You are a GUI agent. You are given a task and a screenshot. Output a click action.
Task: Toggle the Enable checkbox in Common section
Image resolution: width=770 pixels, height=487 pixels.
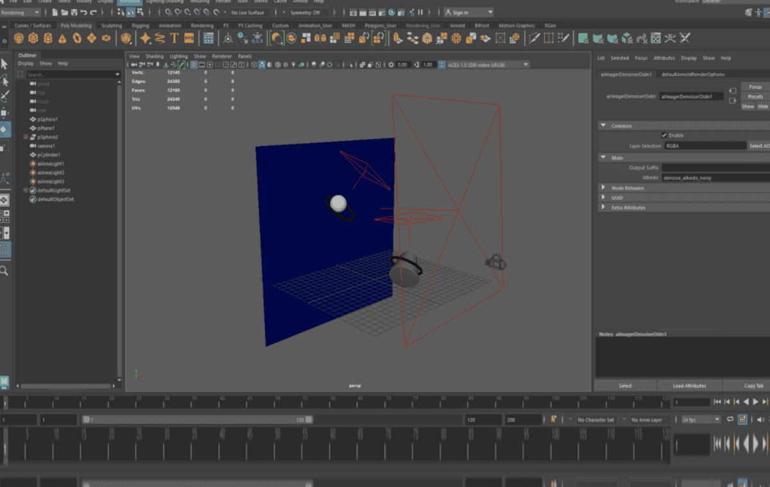[x=664, y=135]
